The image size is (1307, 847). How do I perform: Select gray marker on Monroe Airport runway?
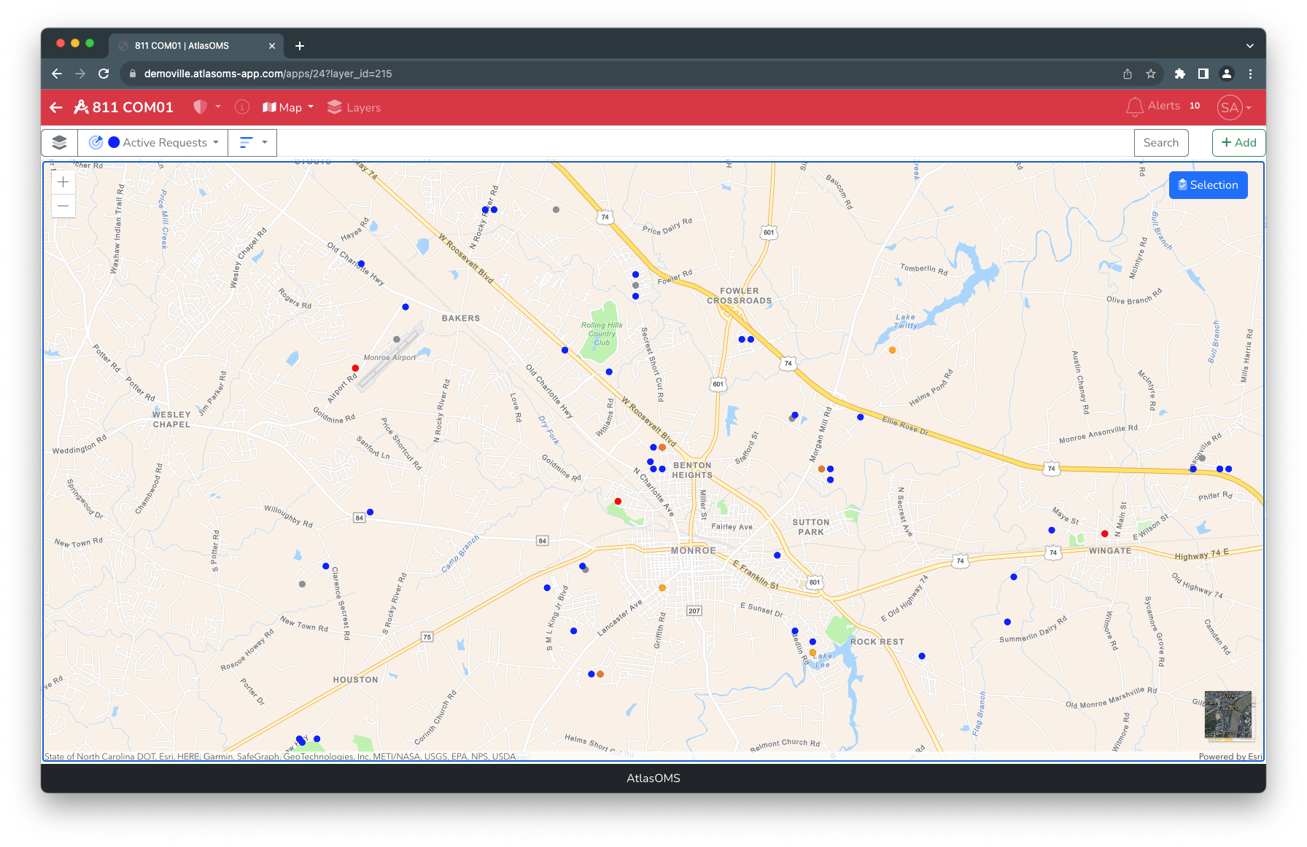[x=397, y=340]
